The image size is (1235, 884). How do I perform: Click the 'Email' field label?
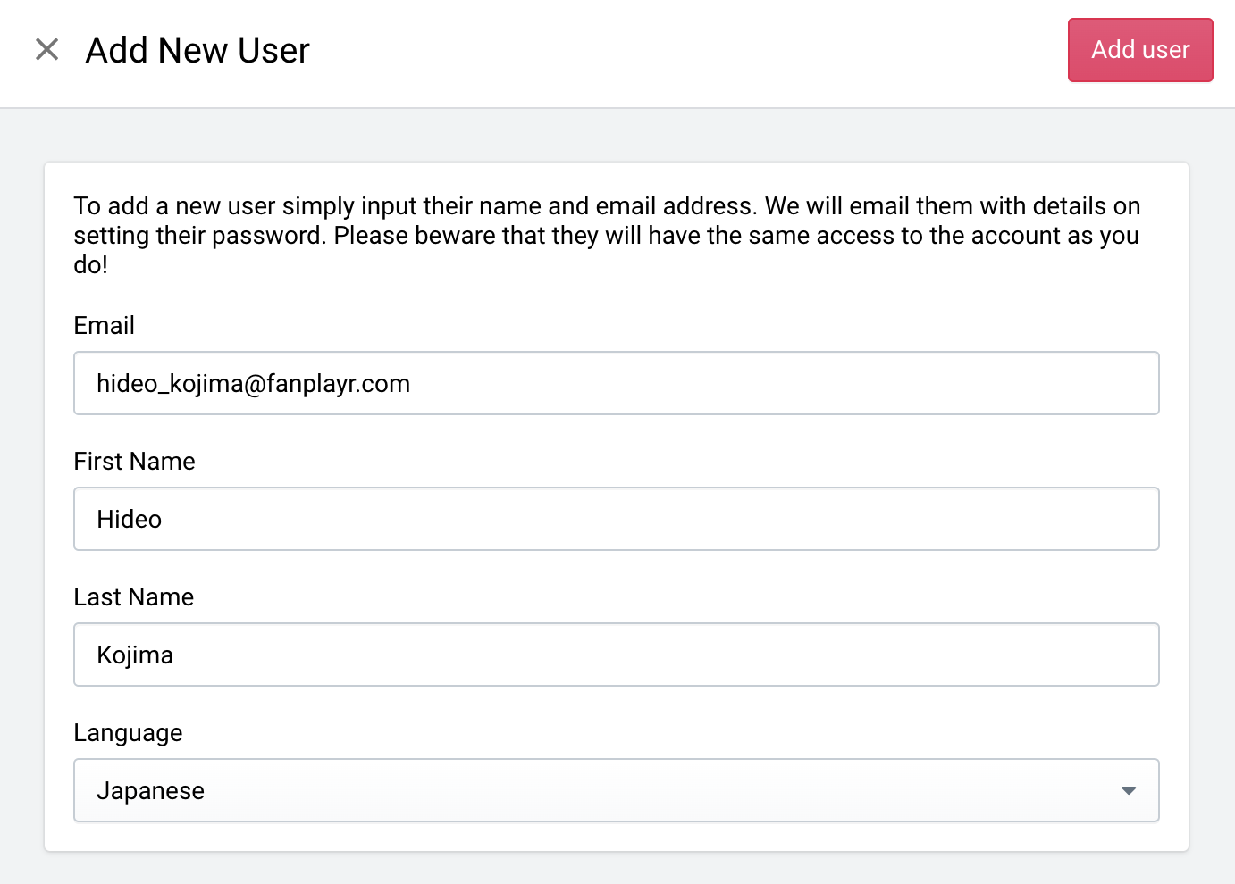(104, 326)
